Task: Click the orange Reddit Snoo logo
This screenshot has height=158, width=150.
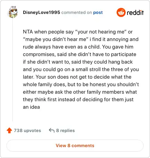Action: point(121,12)
